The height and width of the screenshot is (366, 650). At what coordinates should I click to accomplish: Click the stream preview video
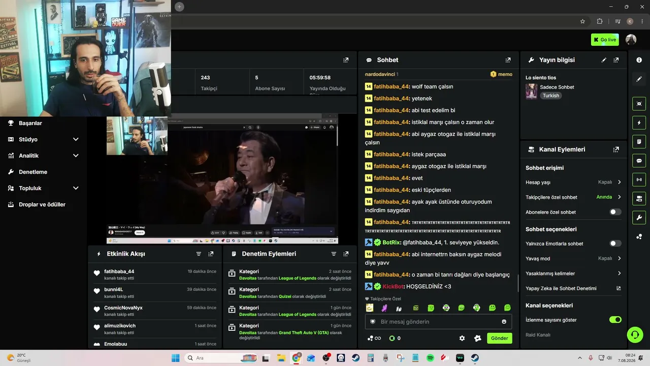222,179
